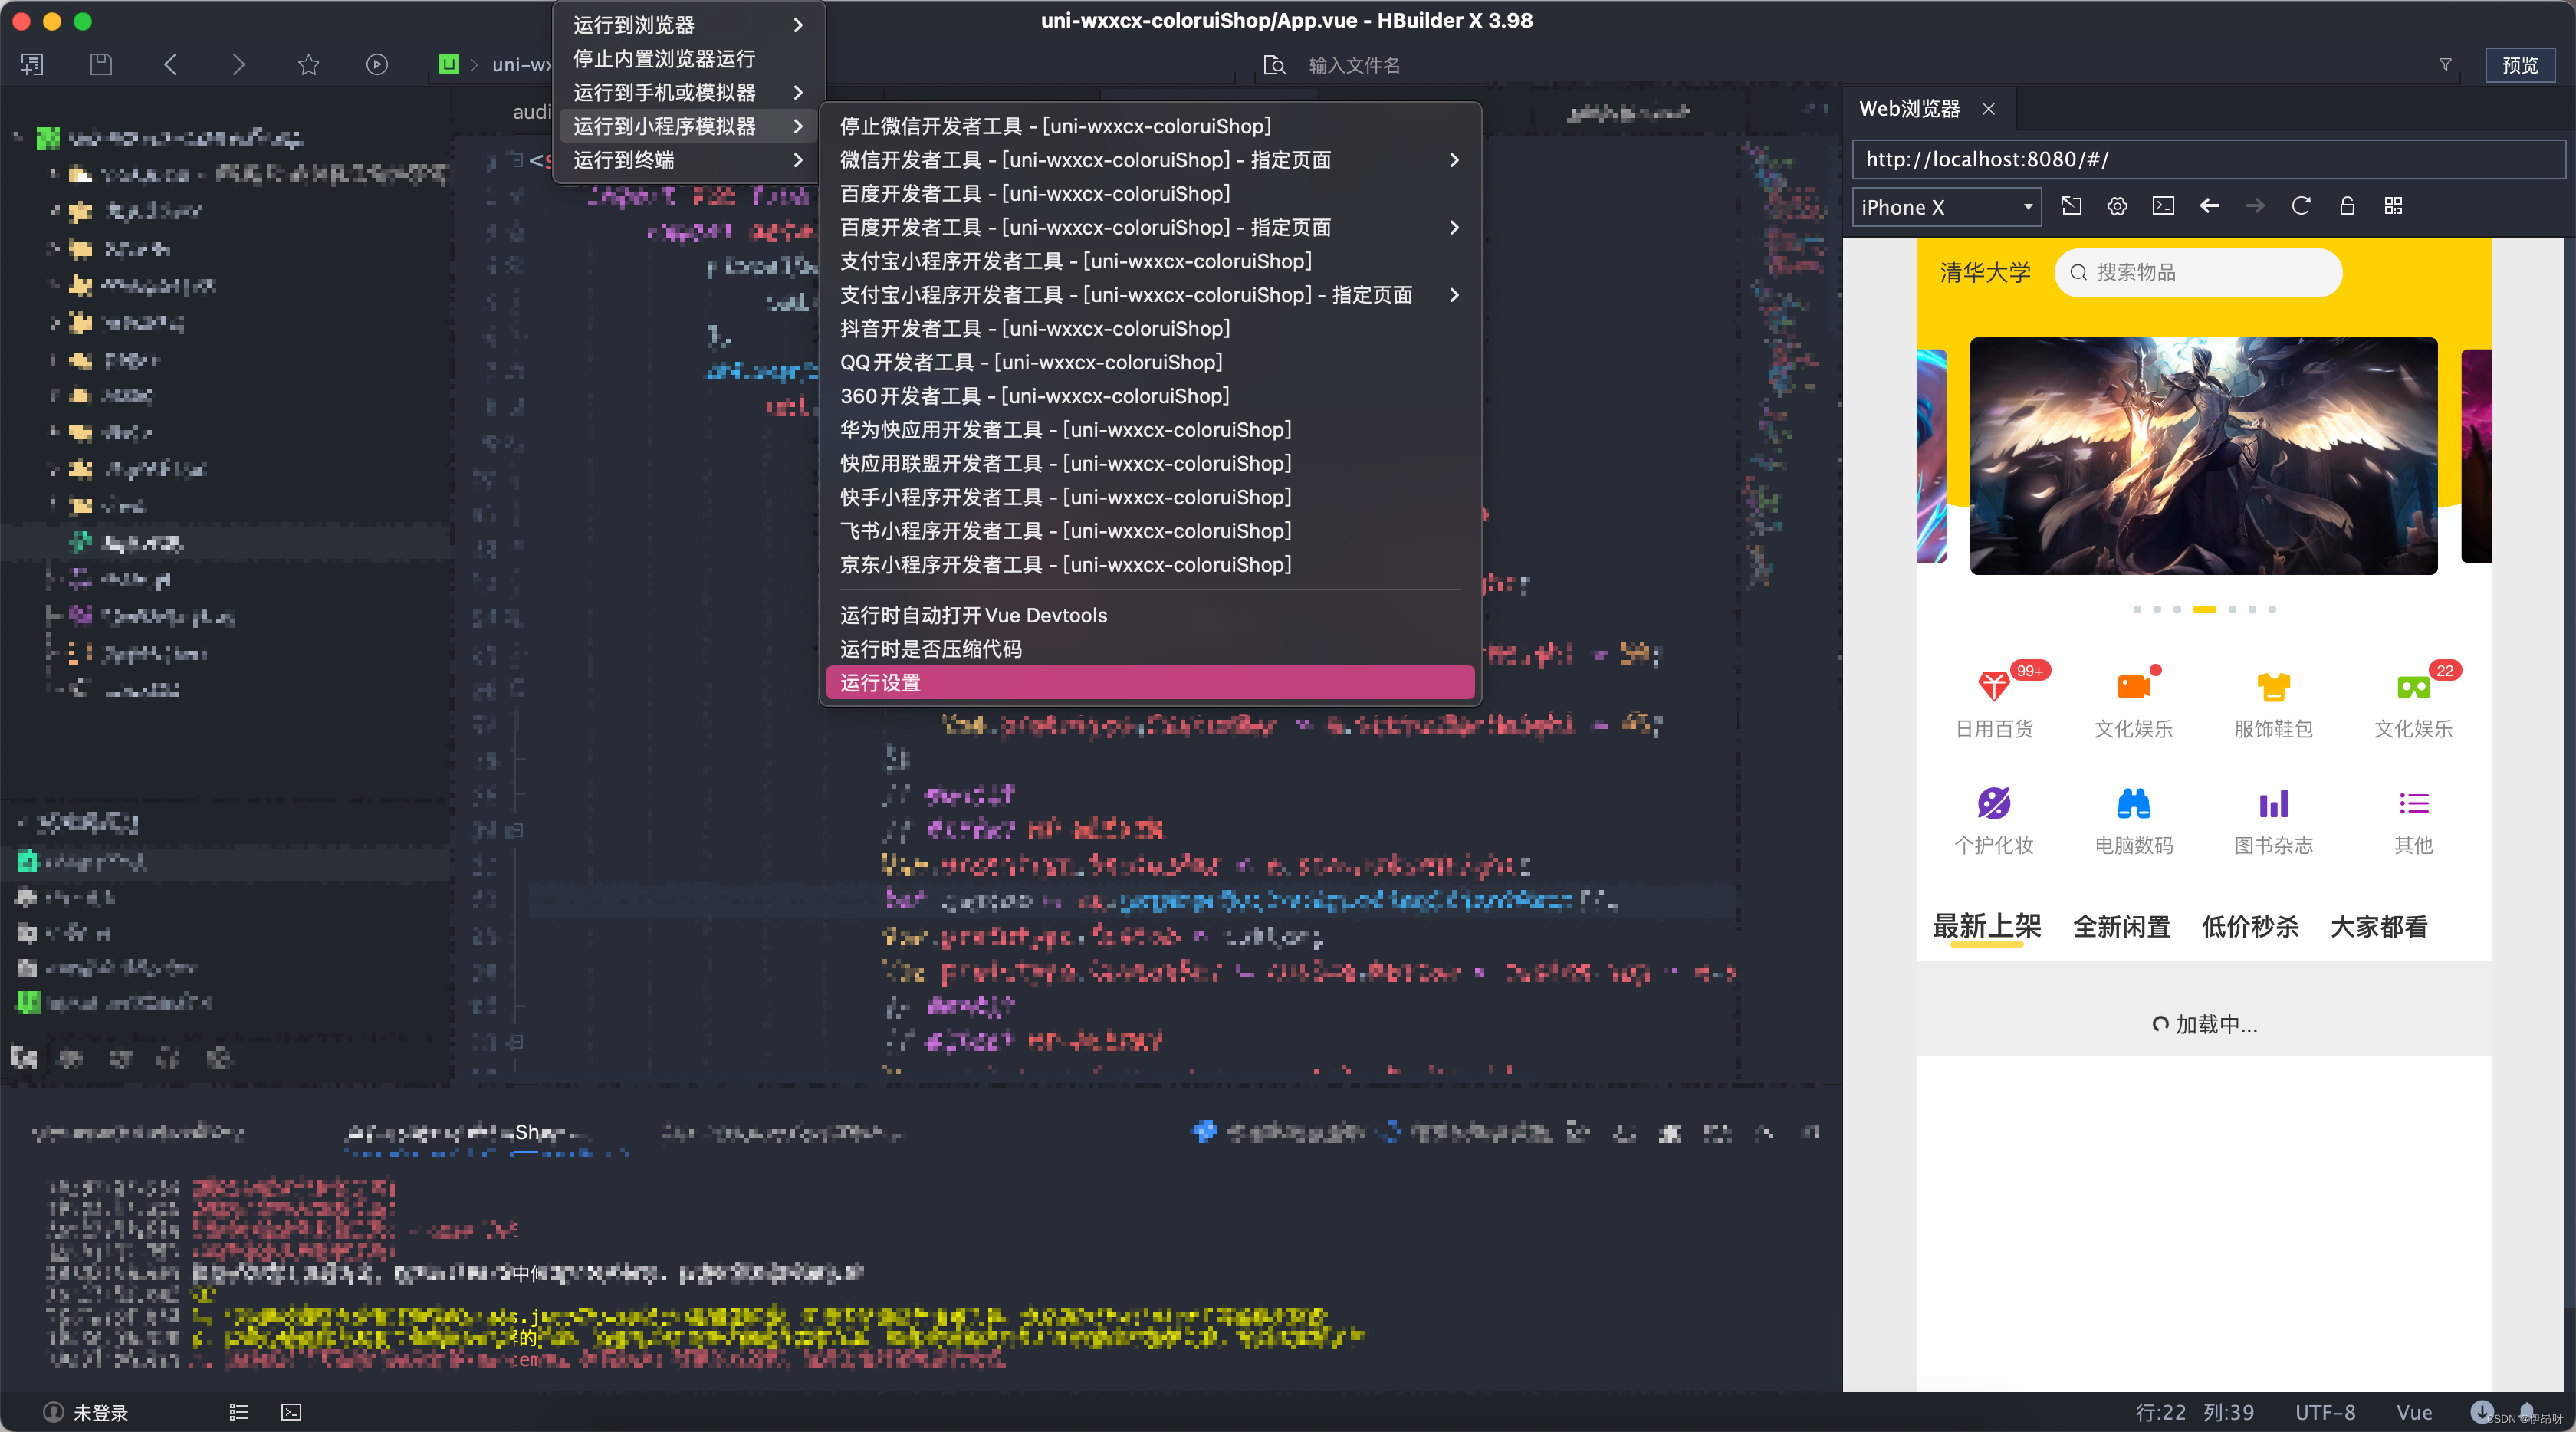The width and height of the screenshot is (2576, 1432).
Task: Select QQ开发者工具 menu item
Action: [x=1150, y=362]
